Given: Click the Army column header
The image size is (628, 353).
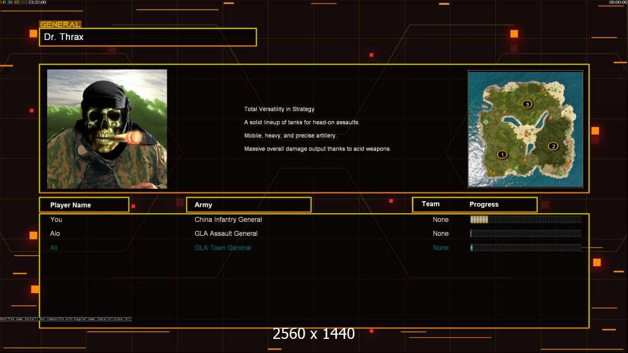Looking at the screenshot, I should click(249, 205).
